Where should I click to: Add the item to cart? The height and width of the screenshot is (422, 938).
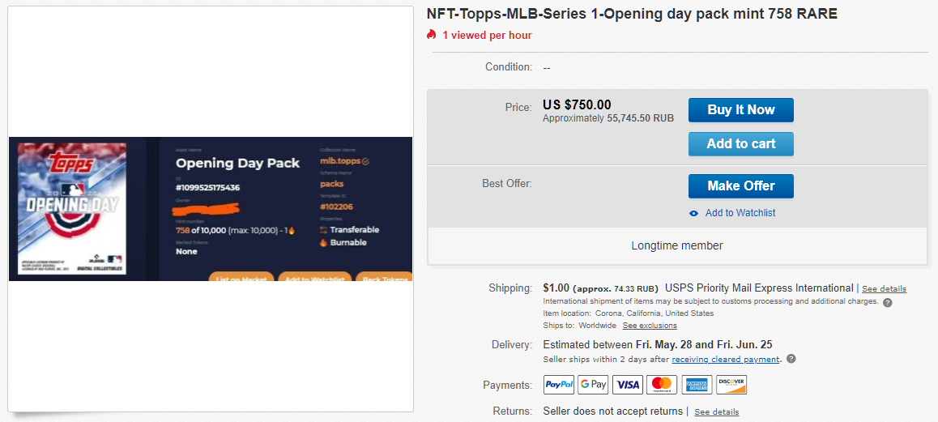[740, 144]
